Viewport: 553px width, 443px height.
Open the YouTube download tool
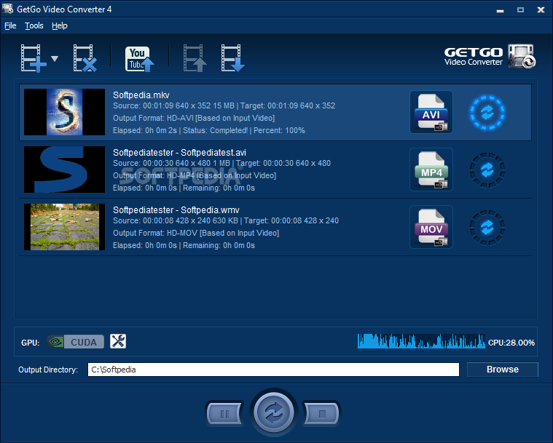point(140,59)
